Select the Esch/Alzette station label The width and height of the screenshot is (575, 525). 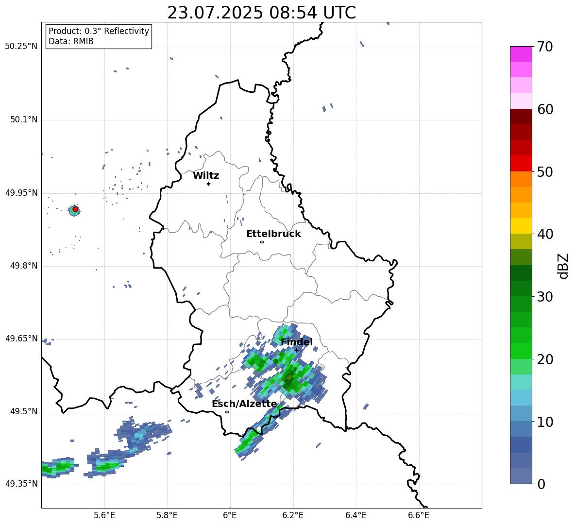point(244,404)
